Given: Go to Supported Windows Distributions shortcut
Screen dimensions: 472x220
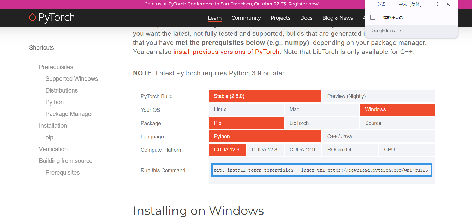Looking at the screenshot, I should [72, 84].
